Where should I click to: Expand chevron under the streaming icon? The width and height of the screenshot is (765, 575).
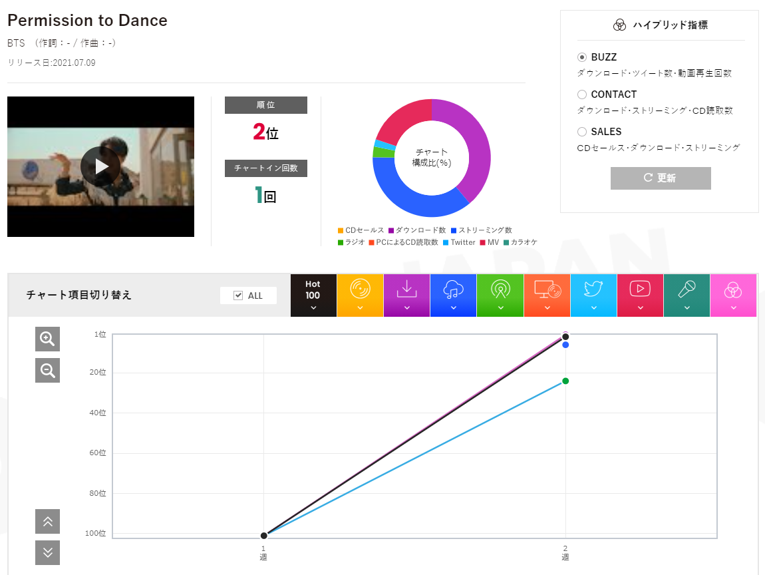pos(453,308)
